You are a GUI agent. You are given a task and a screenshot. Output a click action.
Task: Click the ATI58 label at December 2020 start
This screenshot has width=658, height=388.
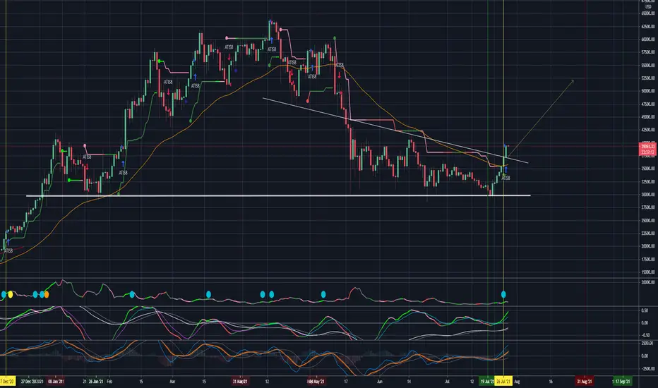point(8,251)
